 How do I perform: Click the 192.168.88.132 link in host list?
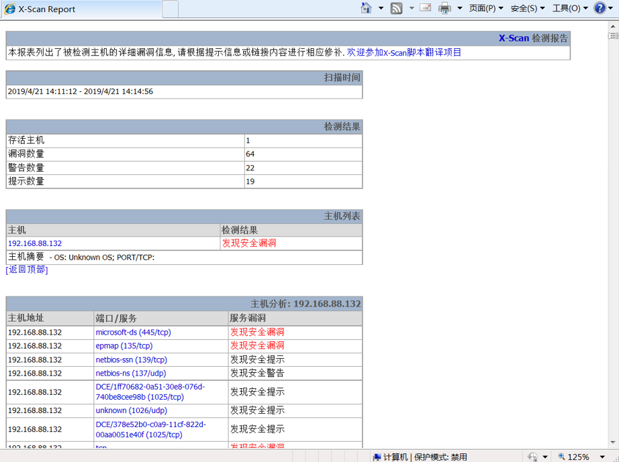[35, 243]
